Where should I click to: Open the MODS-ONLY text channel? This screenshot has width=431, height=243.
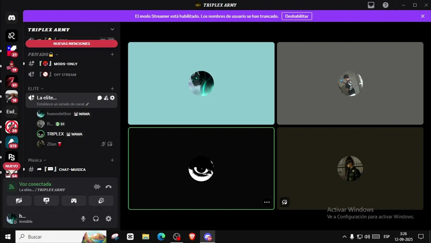pos(71,64)
